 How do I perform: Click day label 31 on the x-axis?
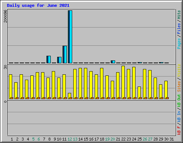click(x=172, y=139)
